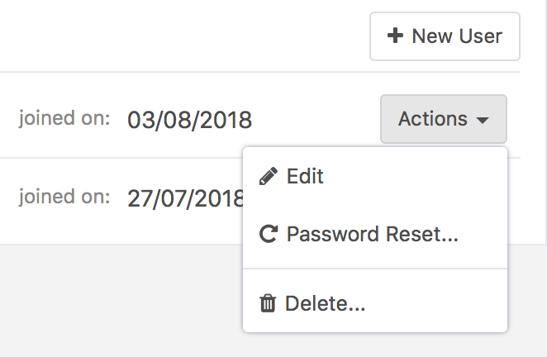The width and height of the screenshot is (547, 357).
Task: Click the plus icon on New User
Action: pos(395,36)
